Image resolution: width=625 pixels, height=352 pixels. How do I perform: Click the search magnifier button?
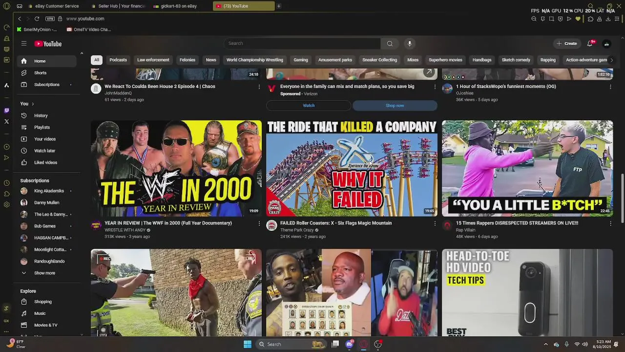click(x=390, y=44)
